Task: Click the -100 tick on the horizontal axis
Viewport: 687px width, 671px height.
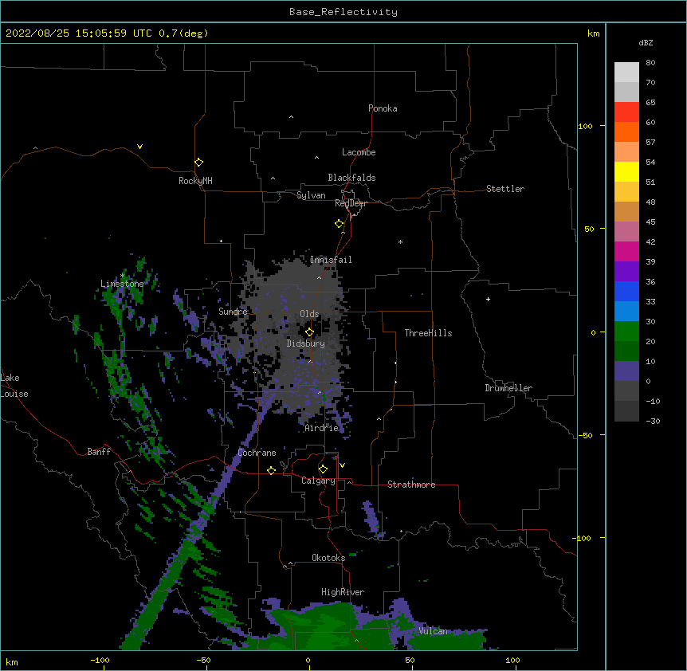Action: (x=100, y=660)
